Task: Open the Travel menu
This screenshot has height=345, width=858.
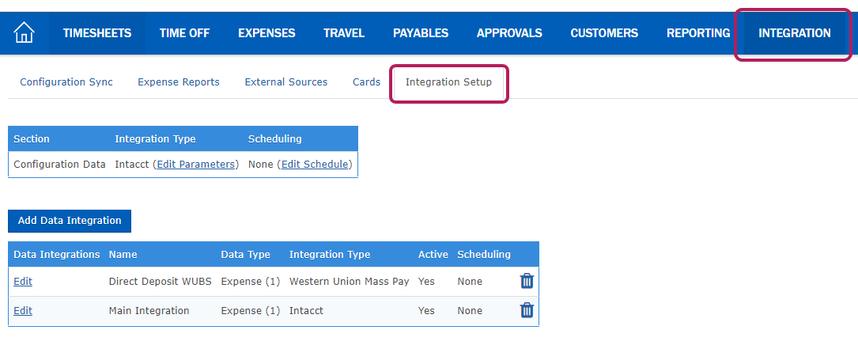Action: 344,33
